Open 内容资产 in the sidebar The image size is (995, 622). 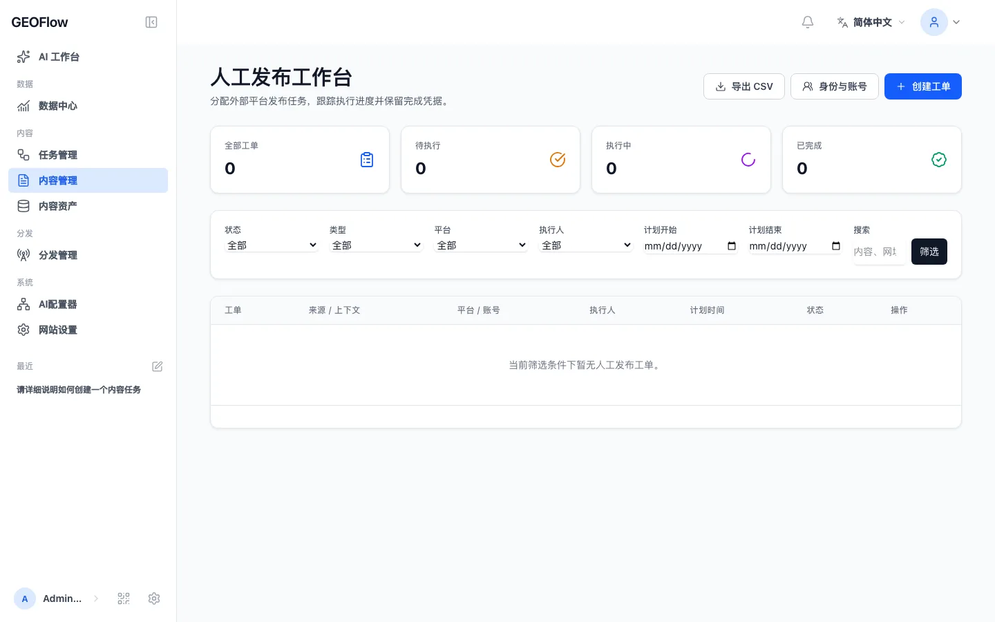pyautogui.click(x=88, y=206)
